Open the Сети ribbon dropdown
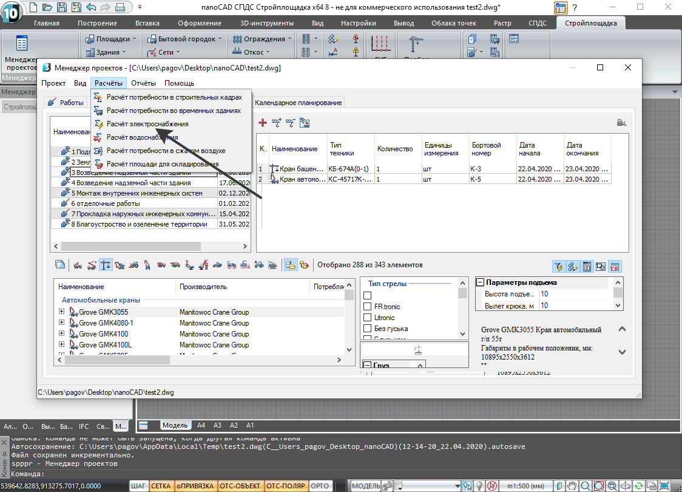Screen dimensions: 682x492 tap(164, 52)
